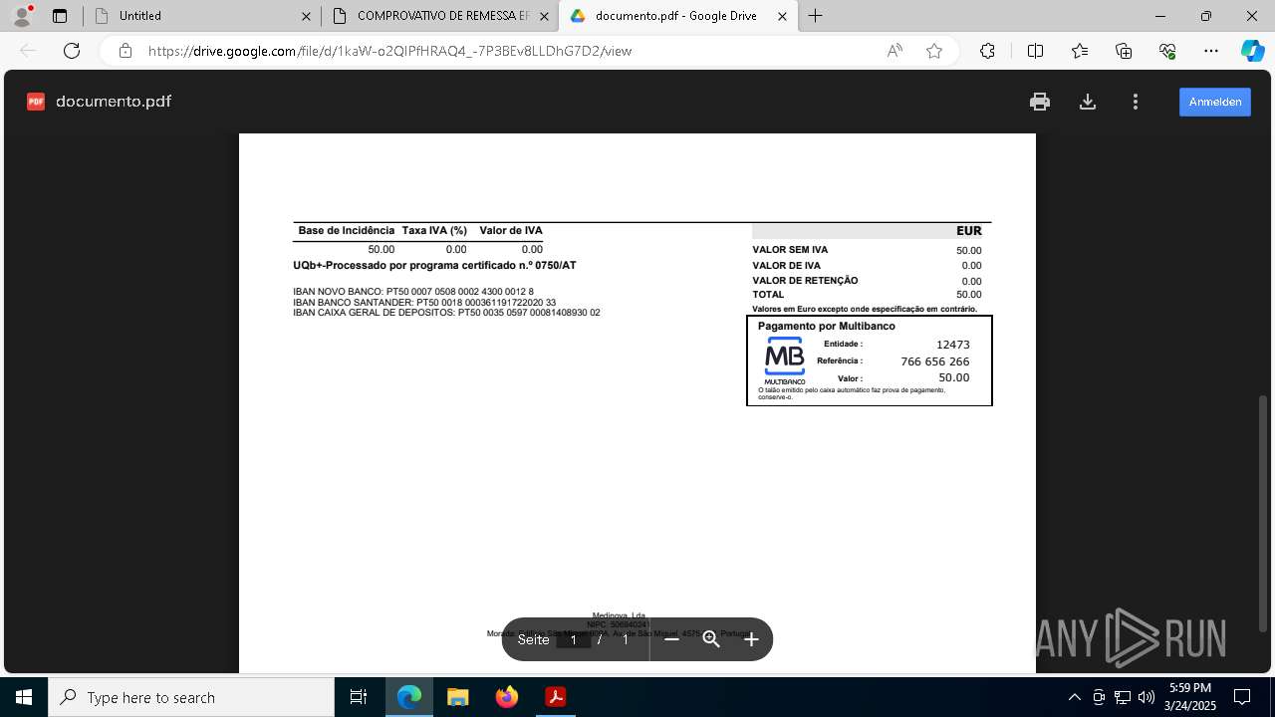Click the Multibanco reference 766 656 266
This screenshot has width=1275, height=717.
934,361
